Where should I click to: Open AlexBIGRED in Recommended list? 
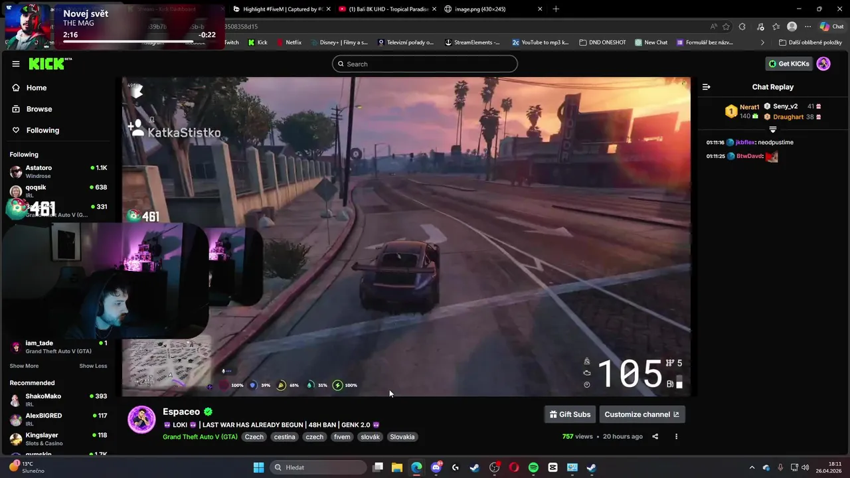click(58, 419)
